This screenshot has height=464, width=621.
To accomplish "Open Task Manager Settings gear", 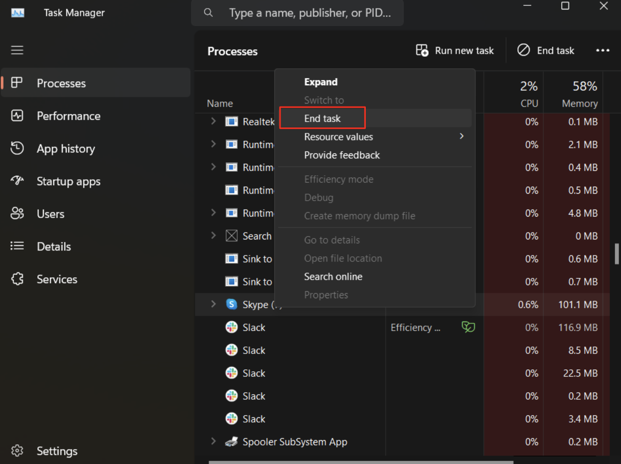I will [17, 450].
